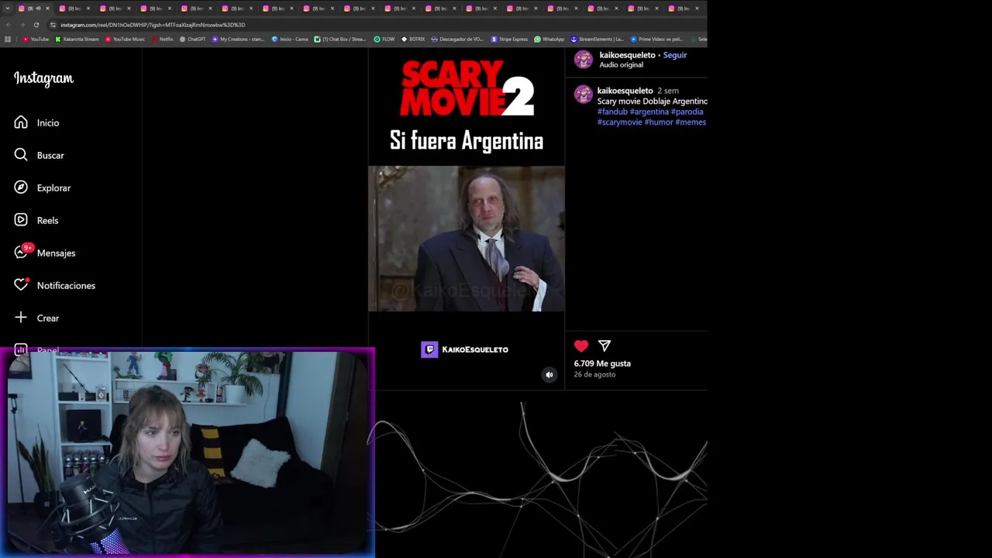The height and width of the screenshot is (558, 992).
Task: Click the 26 de agosto post date
Action: tap(594, 374)
